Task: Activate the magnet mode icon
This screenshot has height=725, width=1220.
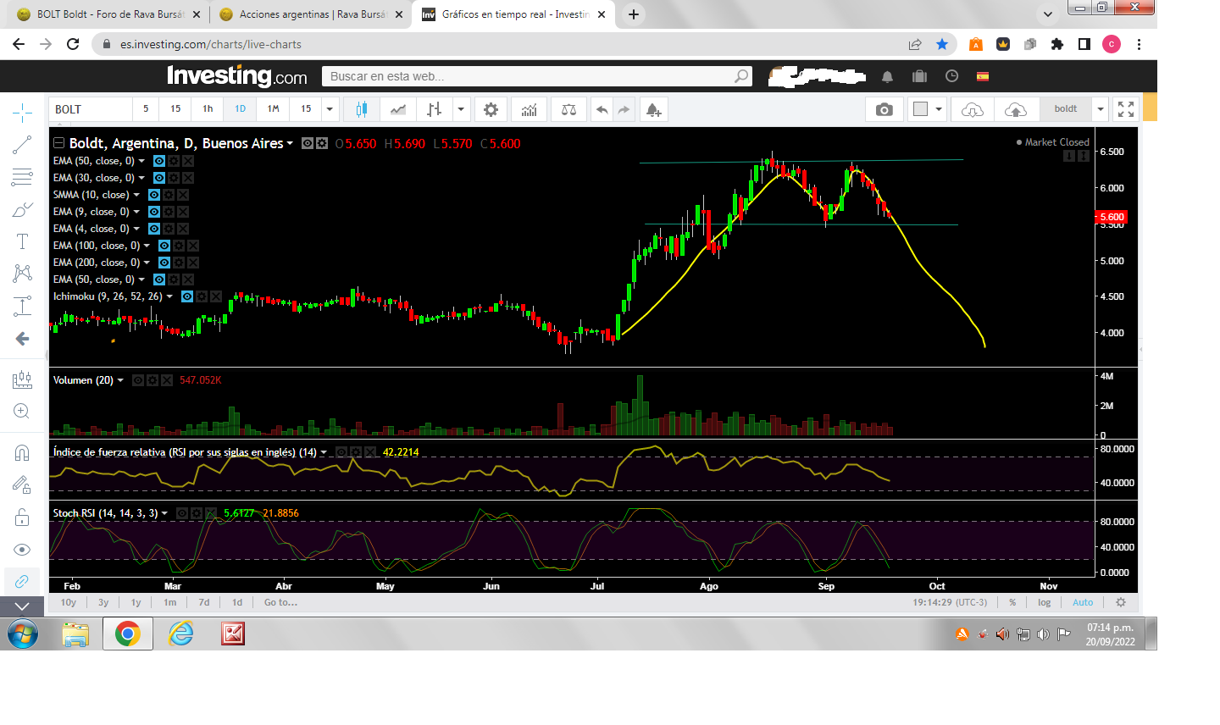Action: coord(22,452)
